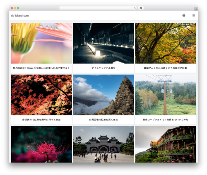
Task: Click the round info icon in site header
Action: (x=184, y=16)
